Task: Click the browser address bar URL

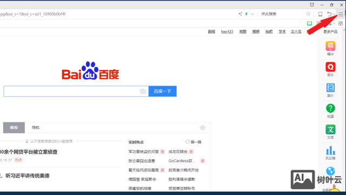Action: (33, 14)
